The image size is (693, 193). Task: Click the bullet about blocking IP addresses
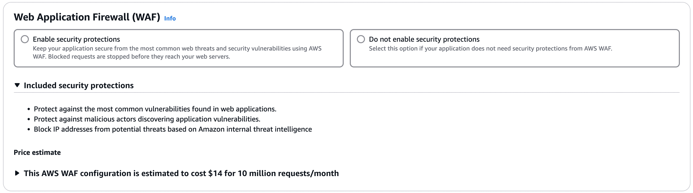click(x=173, y=129)
